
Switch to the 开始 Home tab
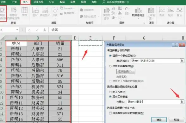pyautogui.click(x=15, y=2)
